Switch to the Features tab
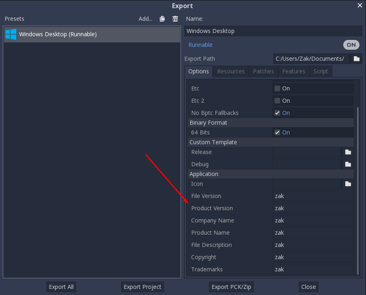The image size is (366, 295). pos(293,71)
